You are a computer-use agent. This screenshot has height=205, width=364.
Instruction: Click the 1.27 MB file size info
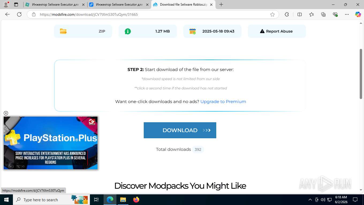[148, 31]
